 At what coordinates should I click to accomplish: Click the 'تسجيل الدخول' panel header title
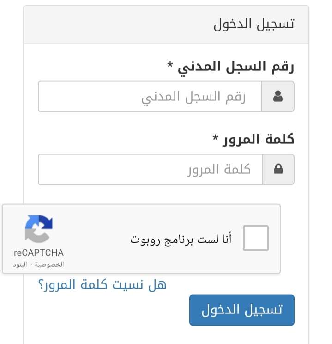pos(254,24)
